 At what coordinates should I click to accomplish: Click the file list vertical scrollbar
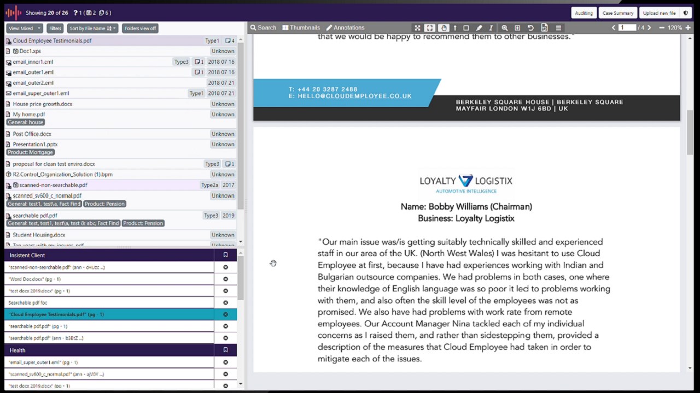[x=241, y=126]
